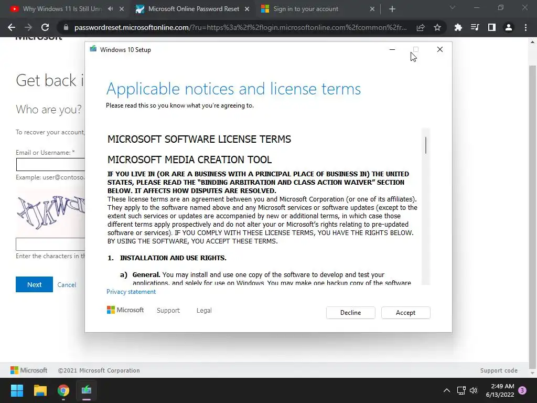Open the clock showing 2:49 AM
Image resolution: width=537 pixels, height=403 pixels.
click(500, 390)
